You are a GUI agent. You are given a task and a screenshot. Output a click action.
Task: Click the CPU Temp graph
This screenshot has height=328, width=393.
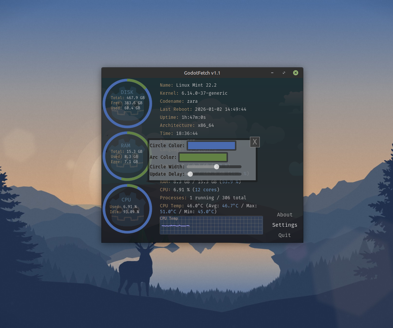point(211,225)
